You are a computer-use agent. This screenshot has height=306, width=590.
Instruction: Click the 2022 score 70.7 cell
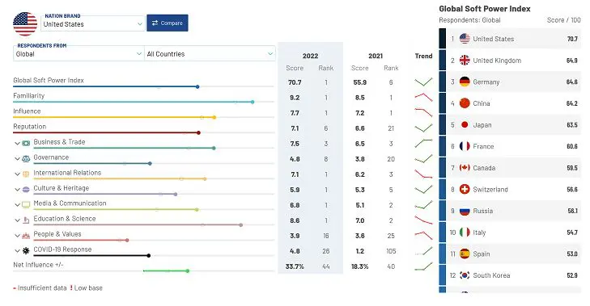click(295, 82)
